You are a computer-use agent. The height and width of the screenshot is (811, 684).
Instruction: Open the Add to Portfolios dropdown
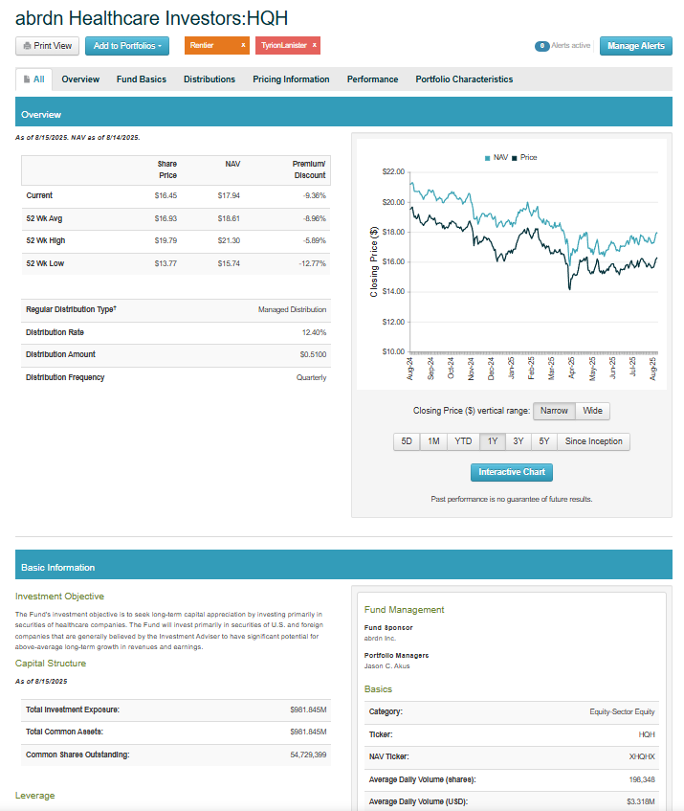[x=127, y=46]
